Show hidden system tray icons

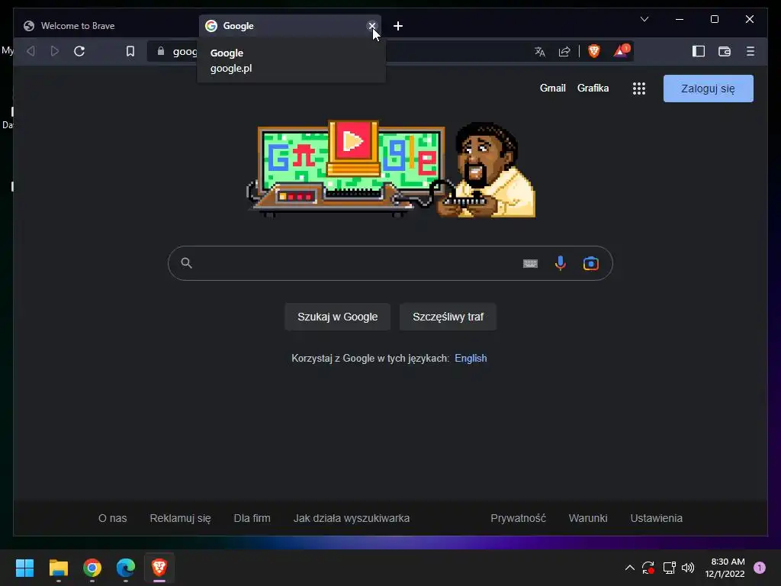point(629,568)
